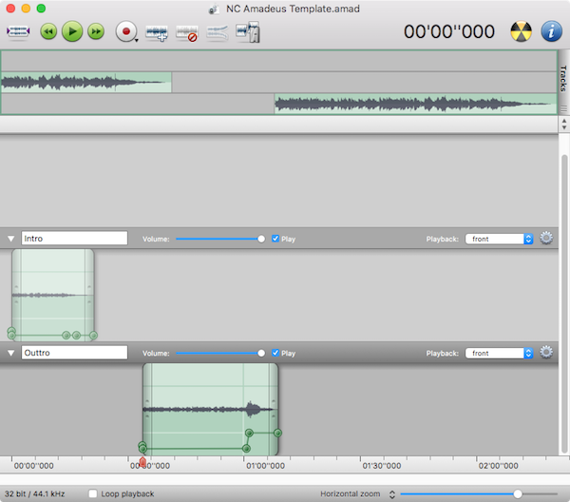The height and width of the screenshot is (502, 570).
Task: Open the record button's dropdown arrow
Action: click(137, 40)
